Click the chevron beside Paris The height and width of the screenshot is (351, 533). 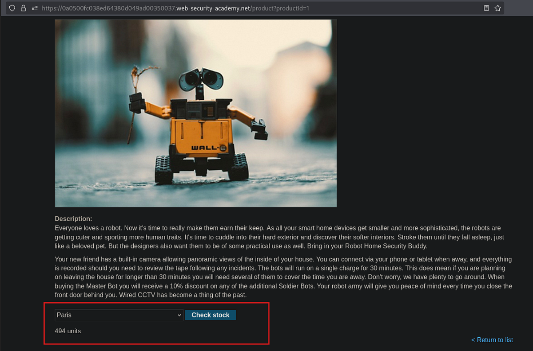point(179,315)
